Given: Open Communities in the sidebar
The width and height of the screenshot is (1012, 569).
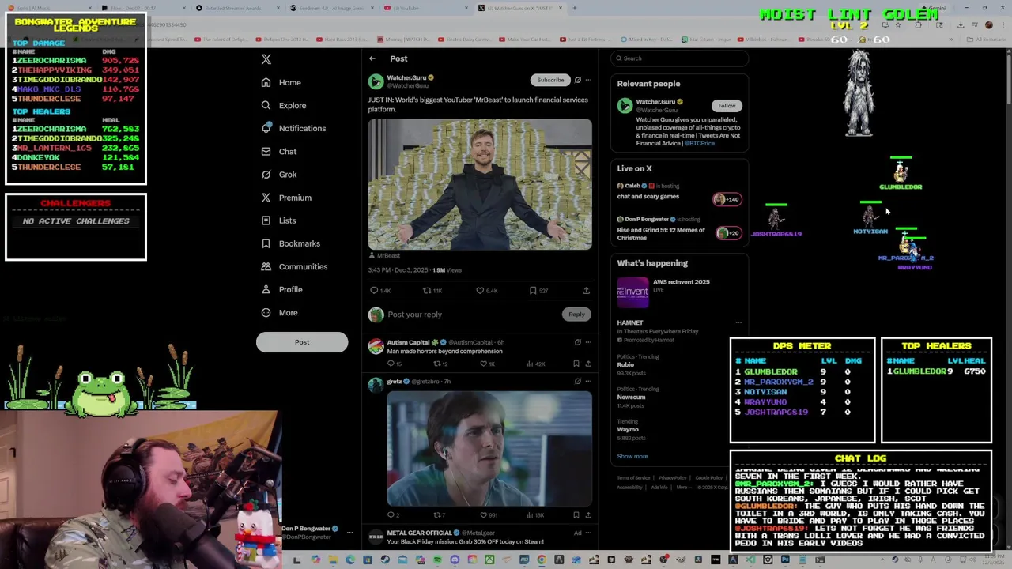Looking at the screenshot, I should pos(293,266).
